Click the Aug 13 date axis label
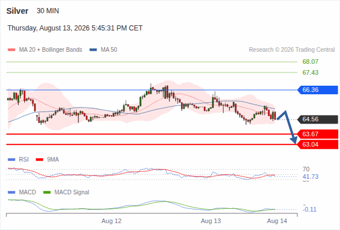 coord(211,221)
